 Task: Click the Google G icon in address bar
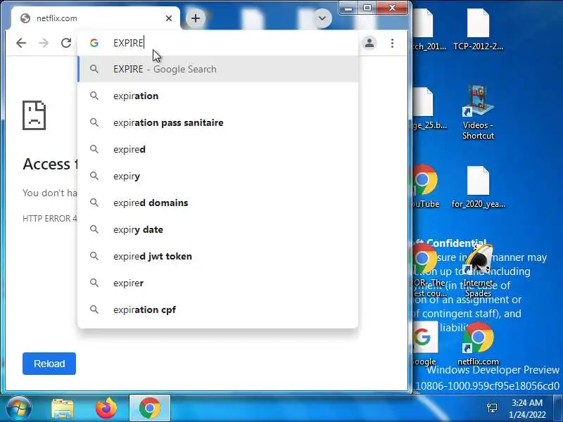(94, 43)
